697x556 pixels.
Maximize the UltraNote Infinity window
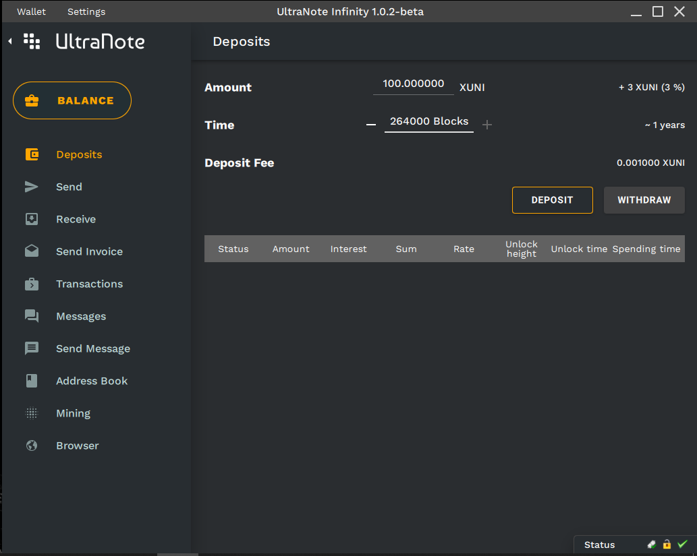658,11
